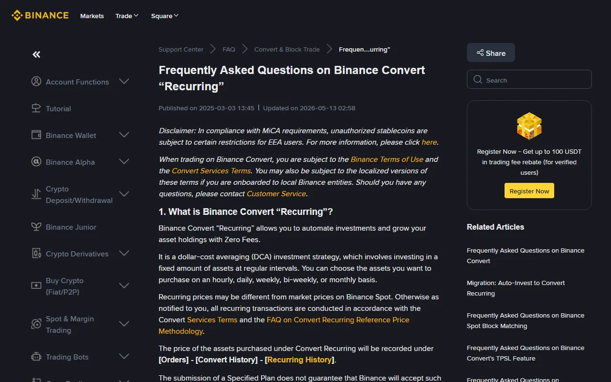Click the Crypto Deposit/Withdrawal icon

point(36,194)
